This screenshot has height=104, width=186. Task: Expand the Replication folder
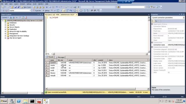(5, 29)
